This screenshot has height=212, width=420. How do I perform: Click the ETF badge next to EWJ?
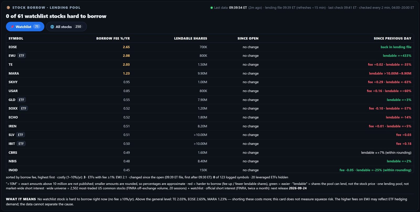tap(22, 56)
